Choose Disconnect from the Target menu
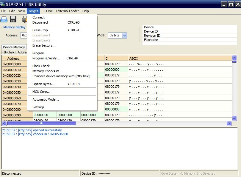The height and width of the screenshot is (177, 241). 62,22
